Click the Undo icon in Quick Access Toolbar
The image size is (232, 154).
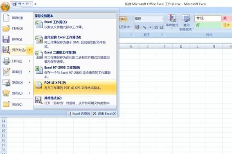20,4
